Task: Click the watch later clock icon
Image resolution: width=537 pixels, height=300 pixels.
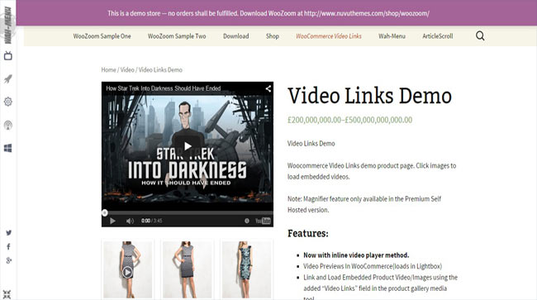Action: pos(246,221)
